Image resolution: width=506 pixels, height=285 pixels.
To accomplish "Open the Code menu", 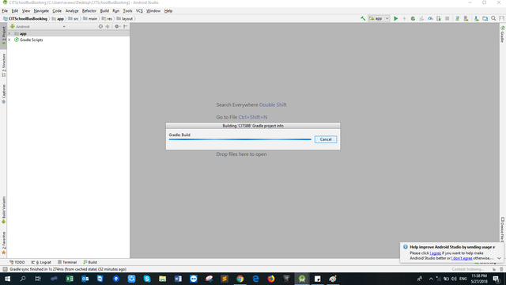I will tap(57, 10).
